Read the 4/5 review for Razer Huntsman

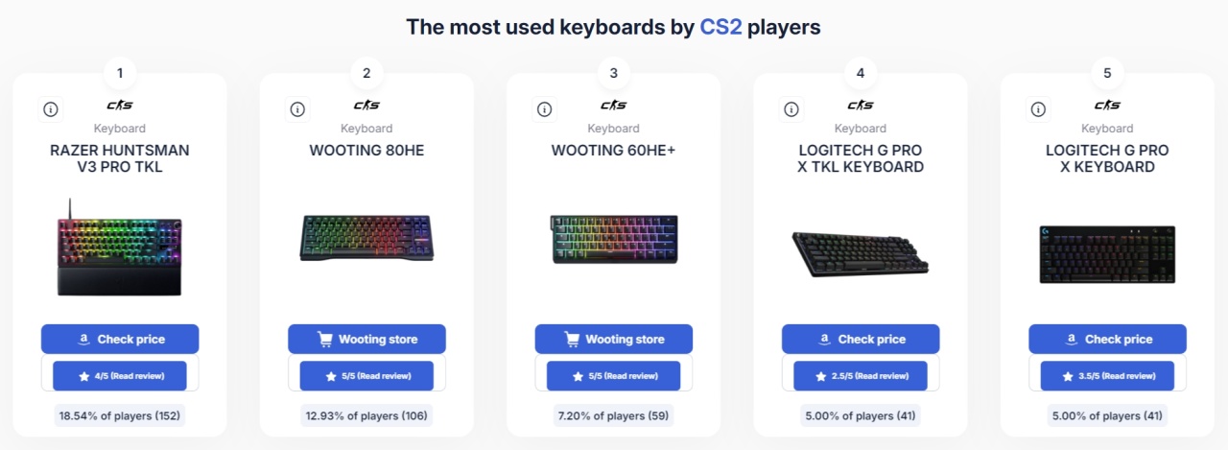click(x=120, y=376)
